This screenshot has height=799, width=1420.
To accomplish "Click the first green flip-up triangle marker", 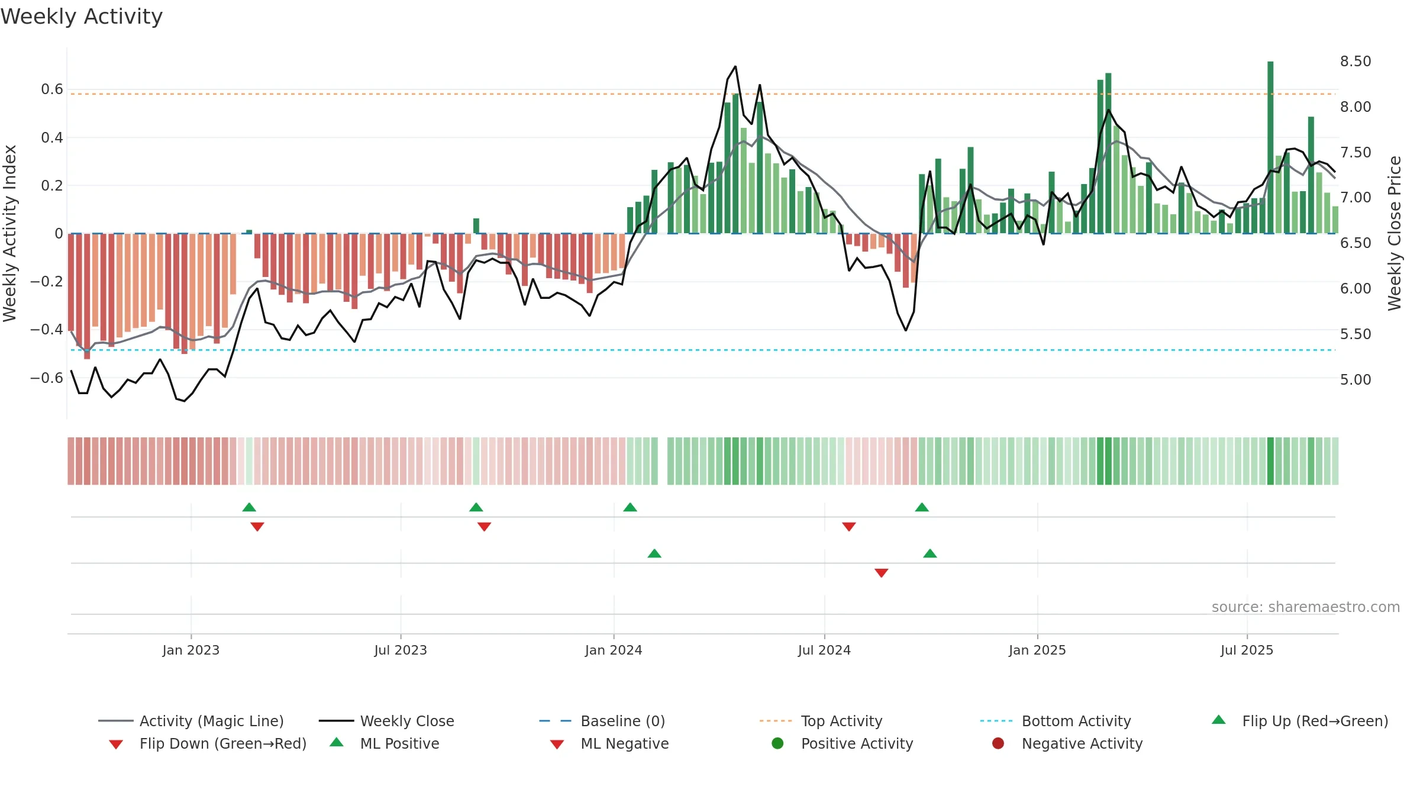I will click(249, 507).
